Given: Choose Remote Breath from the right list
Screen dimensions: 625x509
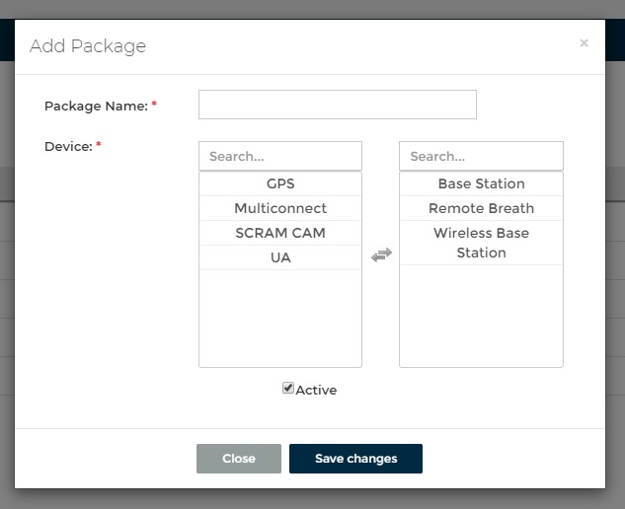Looking at the screenshot, I should click(x=481, y=208).
